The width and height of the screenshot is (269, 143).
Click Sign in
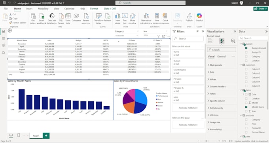[x=237, y=3]
